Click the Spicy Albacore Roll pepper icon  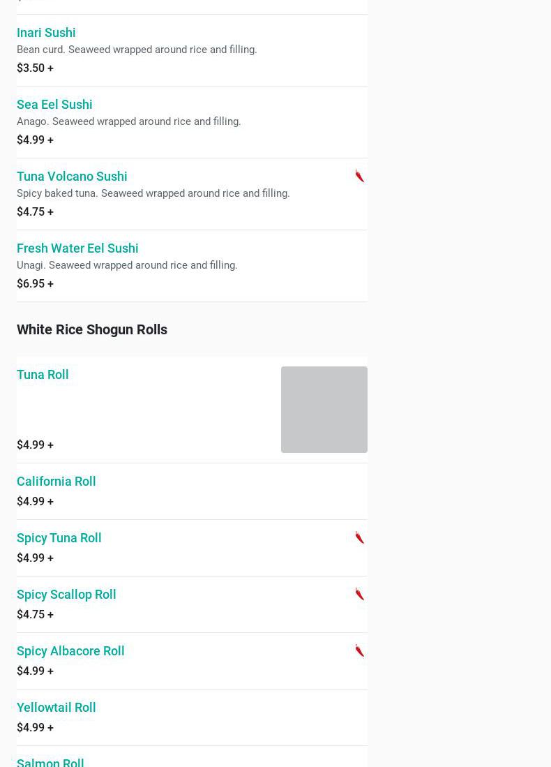tap(359, 650)
